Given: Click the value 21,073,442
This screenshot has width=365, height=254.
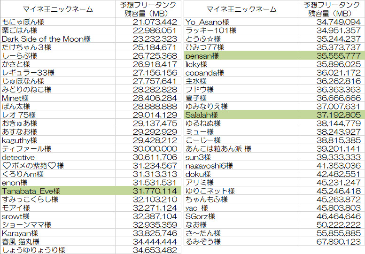Looking at the screenshot, I should coord(155,22).
